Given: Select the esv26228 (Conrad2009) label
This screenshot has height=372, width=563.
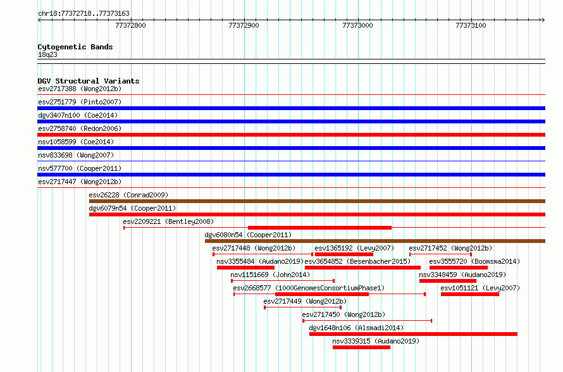Looking at the screenshot, I should click(x=128, y=195).
